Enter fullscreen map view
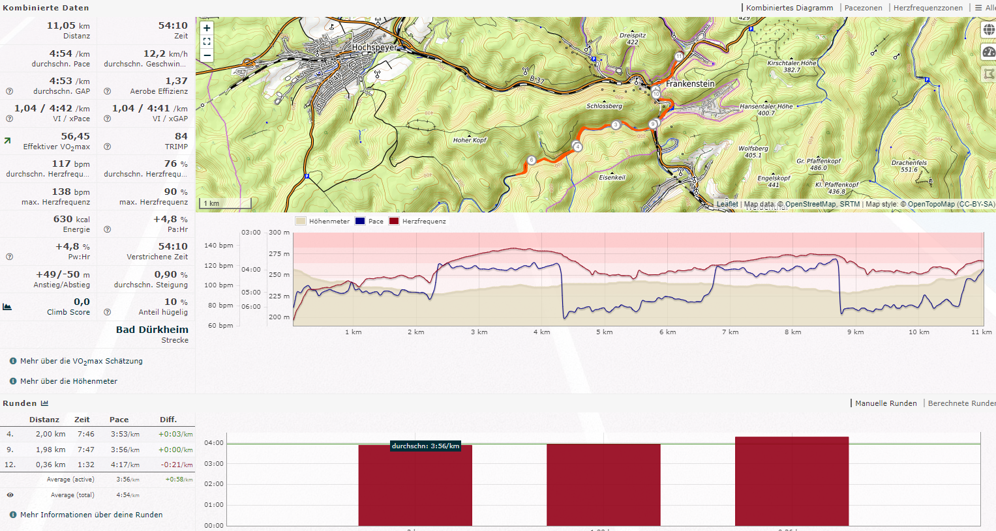 207,42
